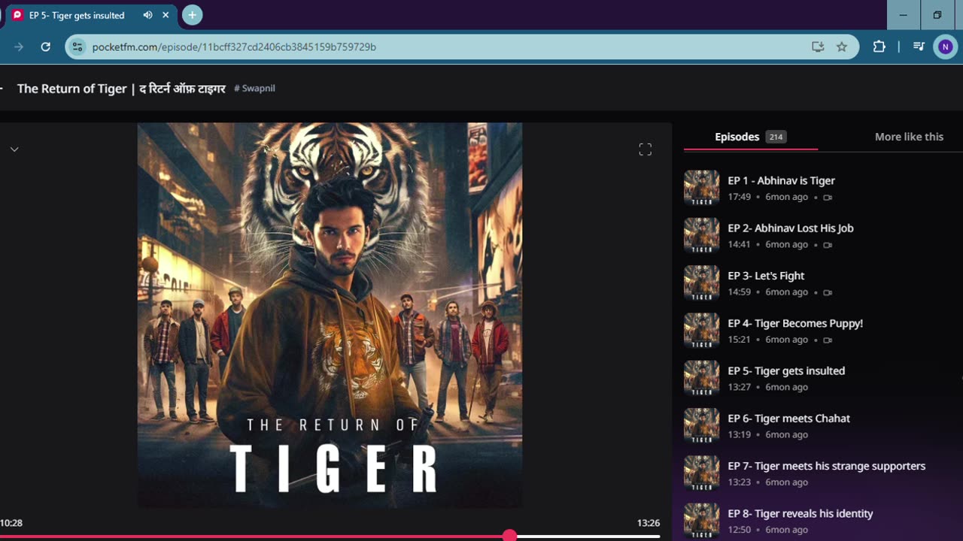View site information icon in address bar
Viewport: 963px width, 541px height.
click(76, 47)
